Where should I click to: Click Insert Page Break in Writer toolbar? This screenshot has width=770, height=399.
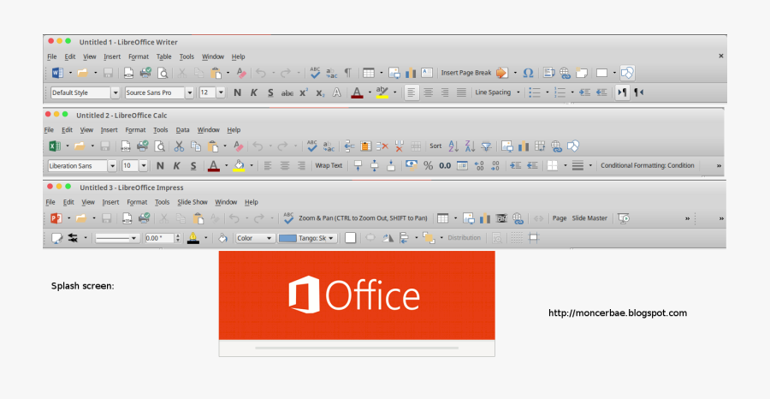click(x=466, y=73)
